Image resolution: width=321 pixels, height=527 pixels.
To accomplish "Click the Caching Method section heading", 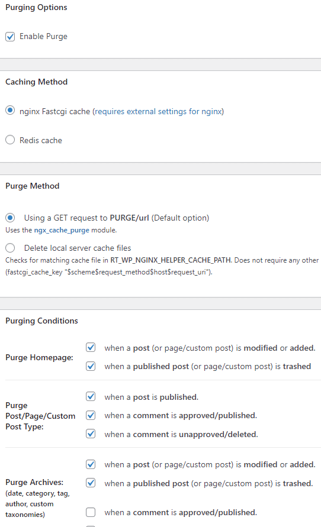I will click(x=36, y=82).
